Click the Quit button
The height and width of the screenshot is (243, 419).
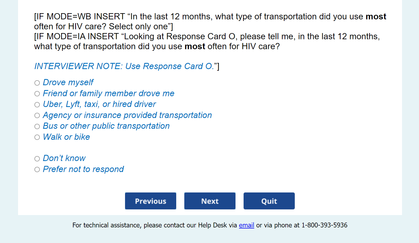coord(269,201)
